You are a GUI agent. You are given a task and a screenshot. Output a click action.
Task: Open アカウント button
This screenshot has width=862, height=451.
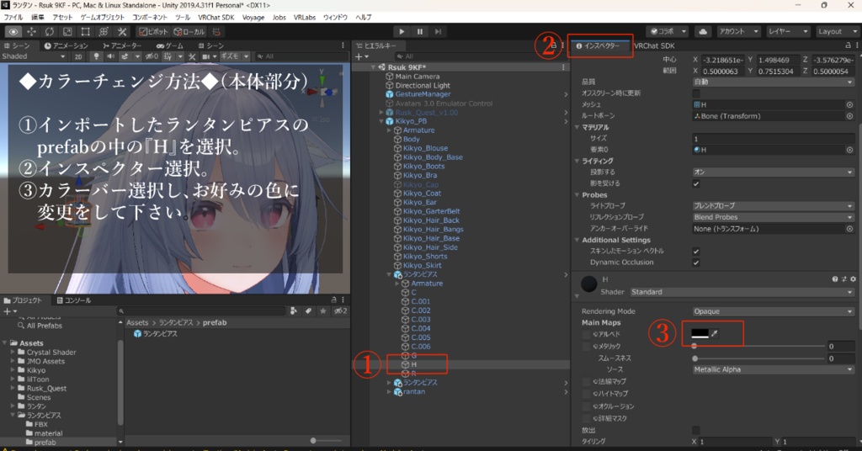pyautogui.click(x=738, y=31)
